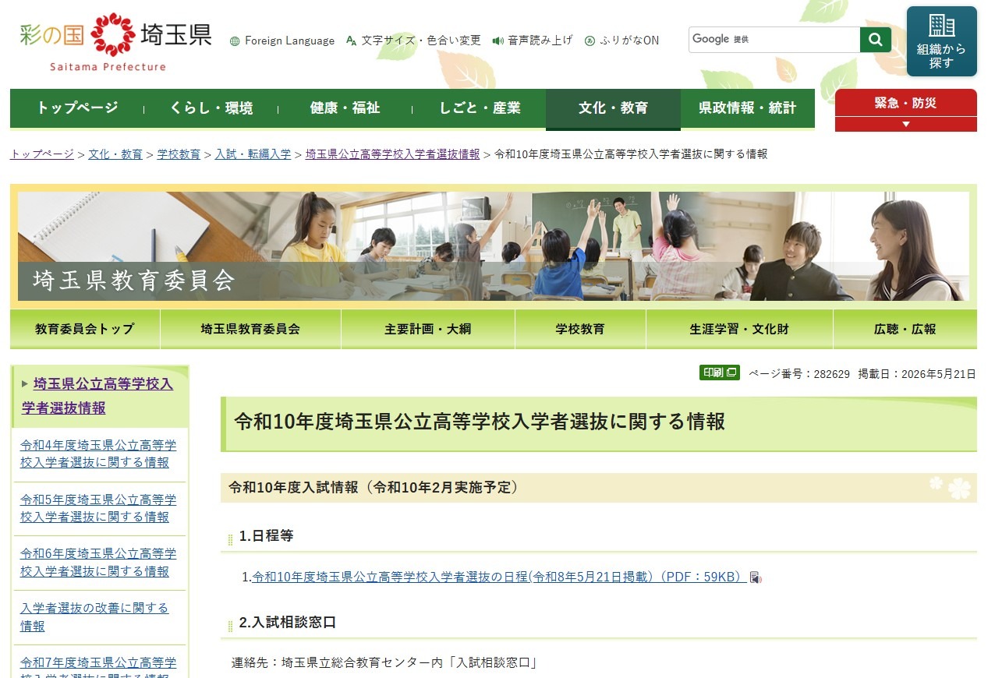Click the heading 2.入試相談窓口

tap(288, 623)
